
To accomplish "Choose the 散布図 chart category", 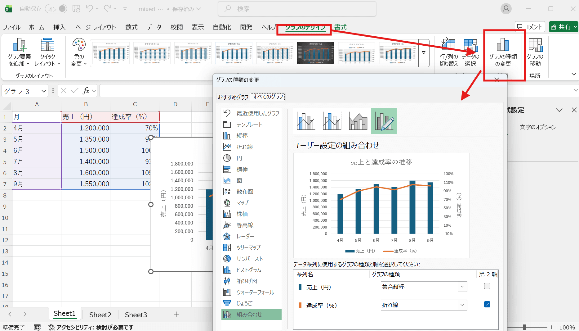I will pos(245,192).
